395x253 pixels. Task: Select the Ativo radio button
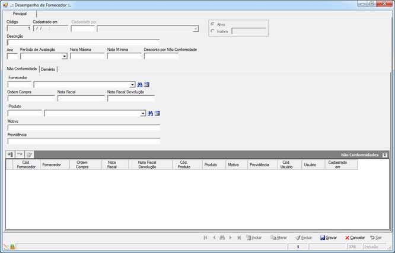pyautogui.click(x=212, y=24)
